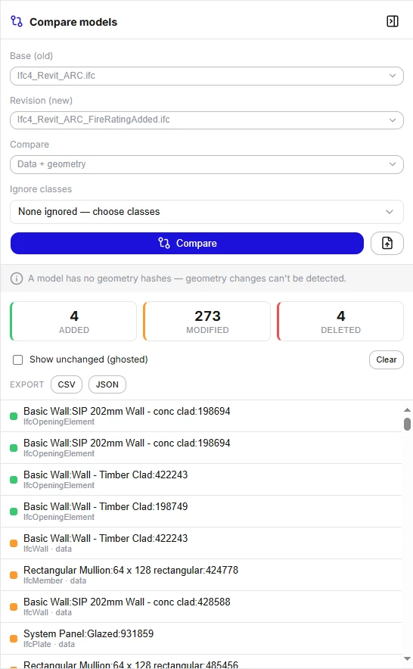Select modified Timber Clad:422243 IfcWall row
The height and width of the screenshot is (669, 413).
[x=201, y=543]
